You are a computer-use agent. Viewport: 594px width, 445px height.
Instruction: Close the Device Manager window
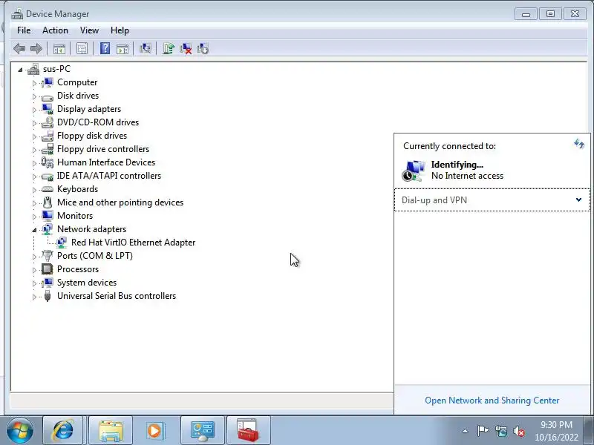[x=575, y=14]
